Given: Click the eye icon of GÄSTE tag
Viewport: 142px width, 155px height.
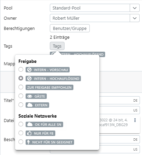Looking at the screenshot, I should (x=30, y=96).
